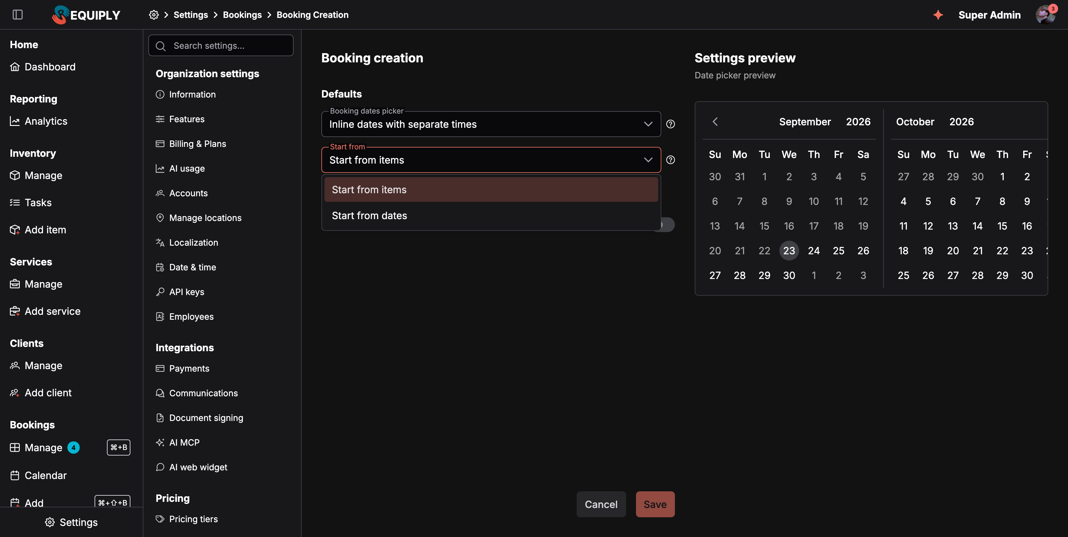Collapse the sidebar panel icon
The width and height of the screenshot is (1068, 537).
pyautogui.click(x=17, y=15)
